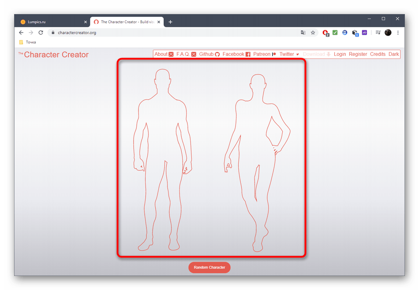Bookmark this page with star icon
Screen dimensions: 419x290
tap(313, 33)
